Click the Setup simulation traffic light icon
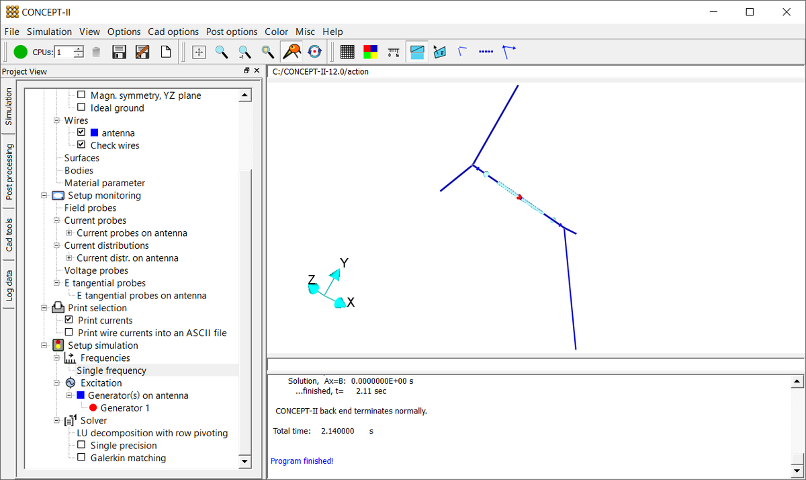 tap(58, 346)
